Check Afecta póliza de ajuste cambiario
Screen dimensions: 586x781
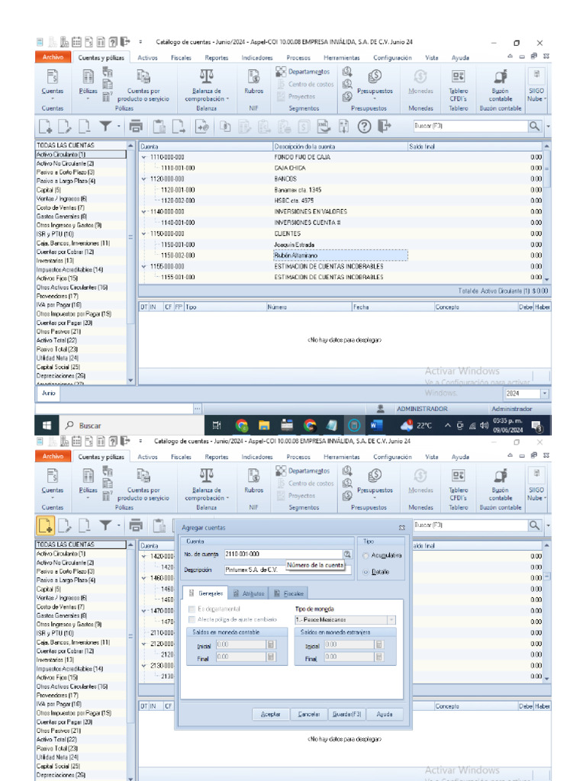(x=192, y=619)
